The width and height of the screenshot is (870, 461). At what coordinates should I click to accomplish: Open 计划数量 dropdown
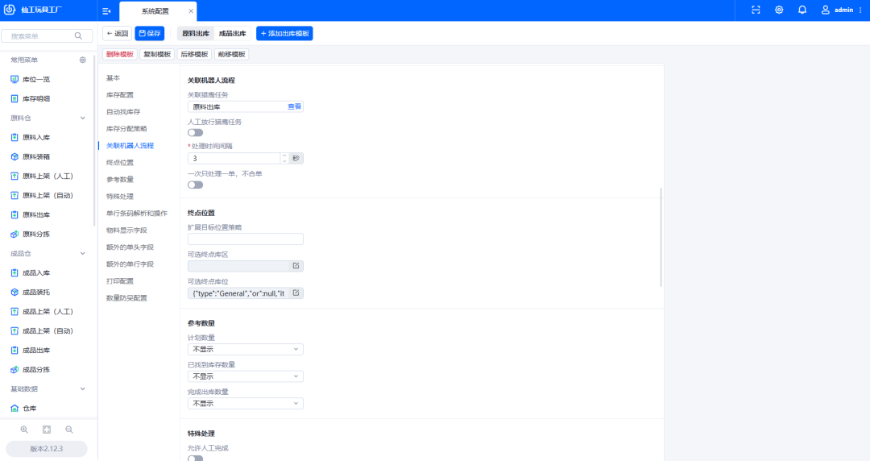click(x=245, y=350)
